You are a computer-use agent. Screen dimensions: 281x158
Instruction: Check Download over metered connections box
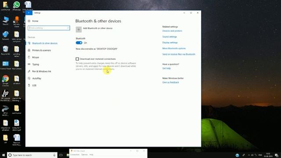77,59
